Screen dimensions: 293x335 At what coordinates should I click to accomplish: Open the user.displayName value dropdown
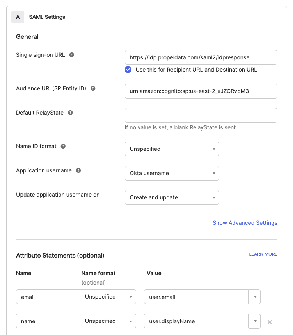pyautogui.click(x=254, y=321)
